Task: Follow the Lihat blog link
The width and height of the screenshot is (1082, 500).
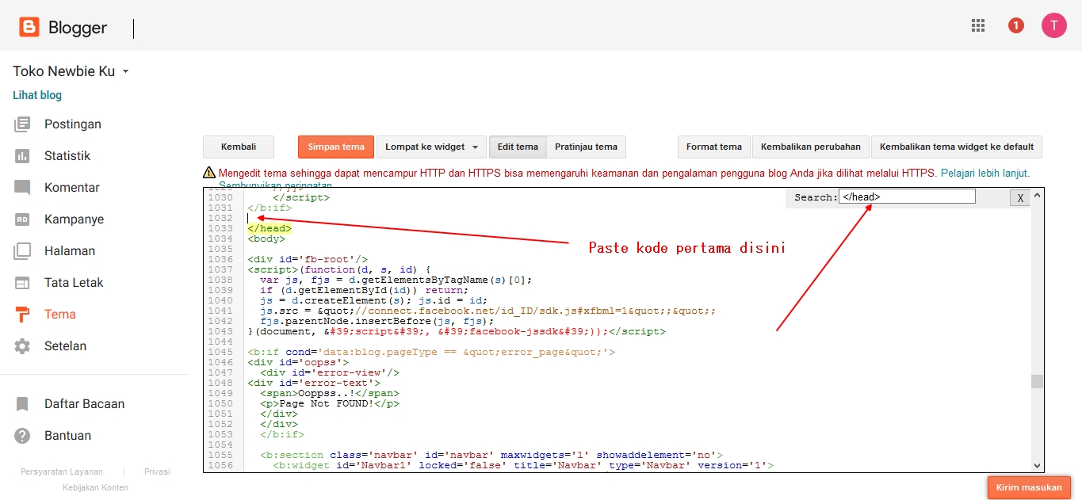Action: point(37,95)
